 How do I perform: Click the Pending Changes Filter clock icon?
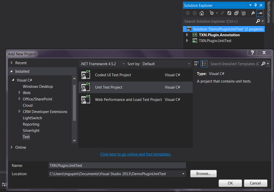tap(212, 13)
